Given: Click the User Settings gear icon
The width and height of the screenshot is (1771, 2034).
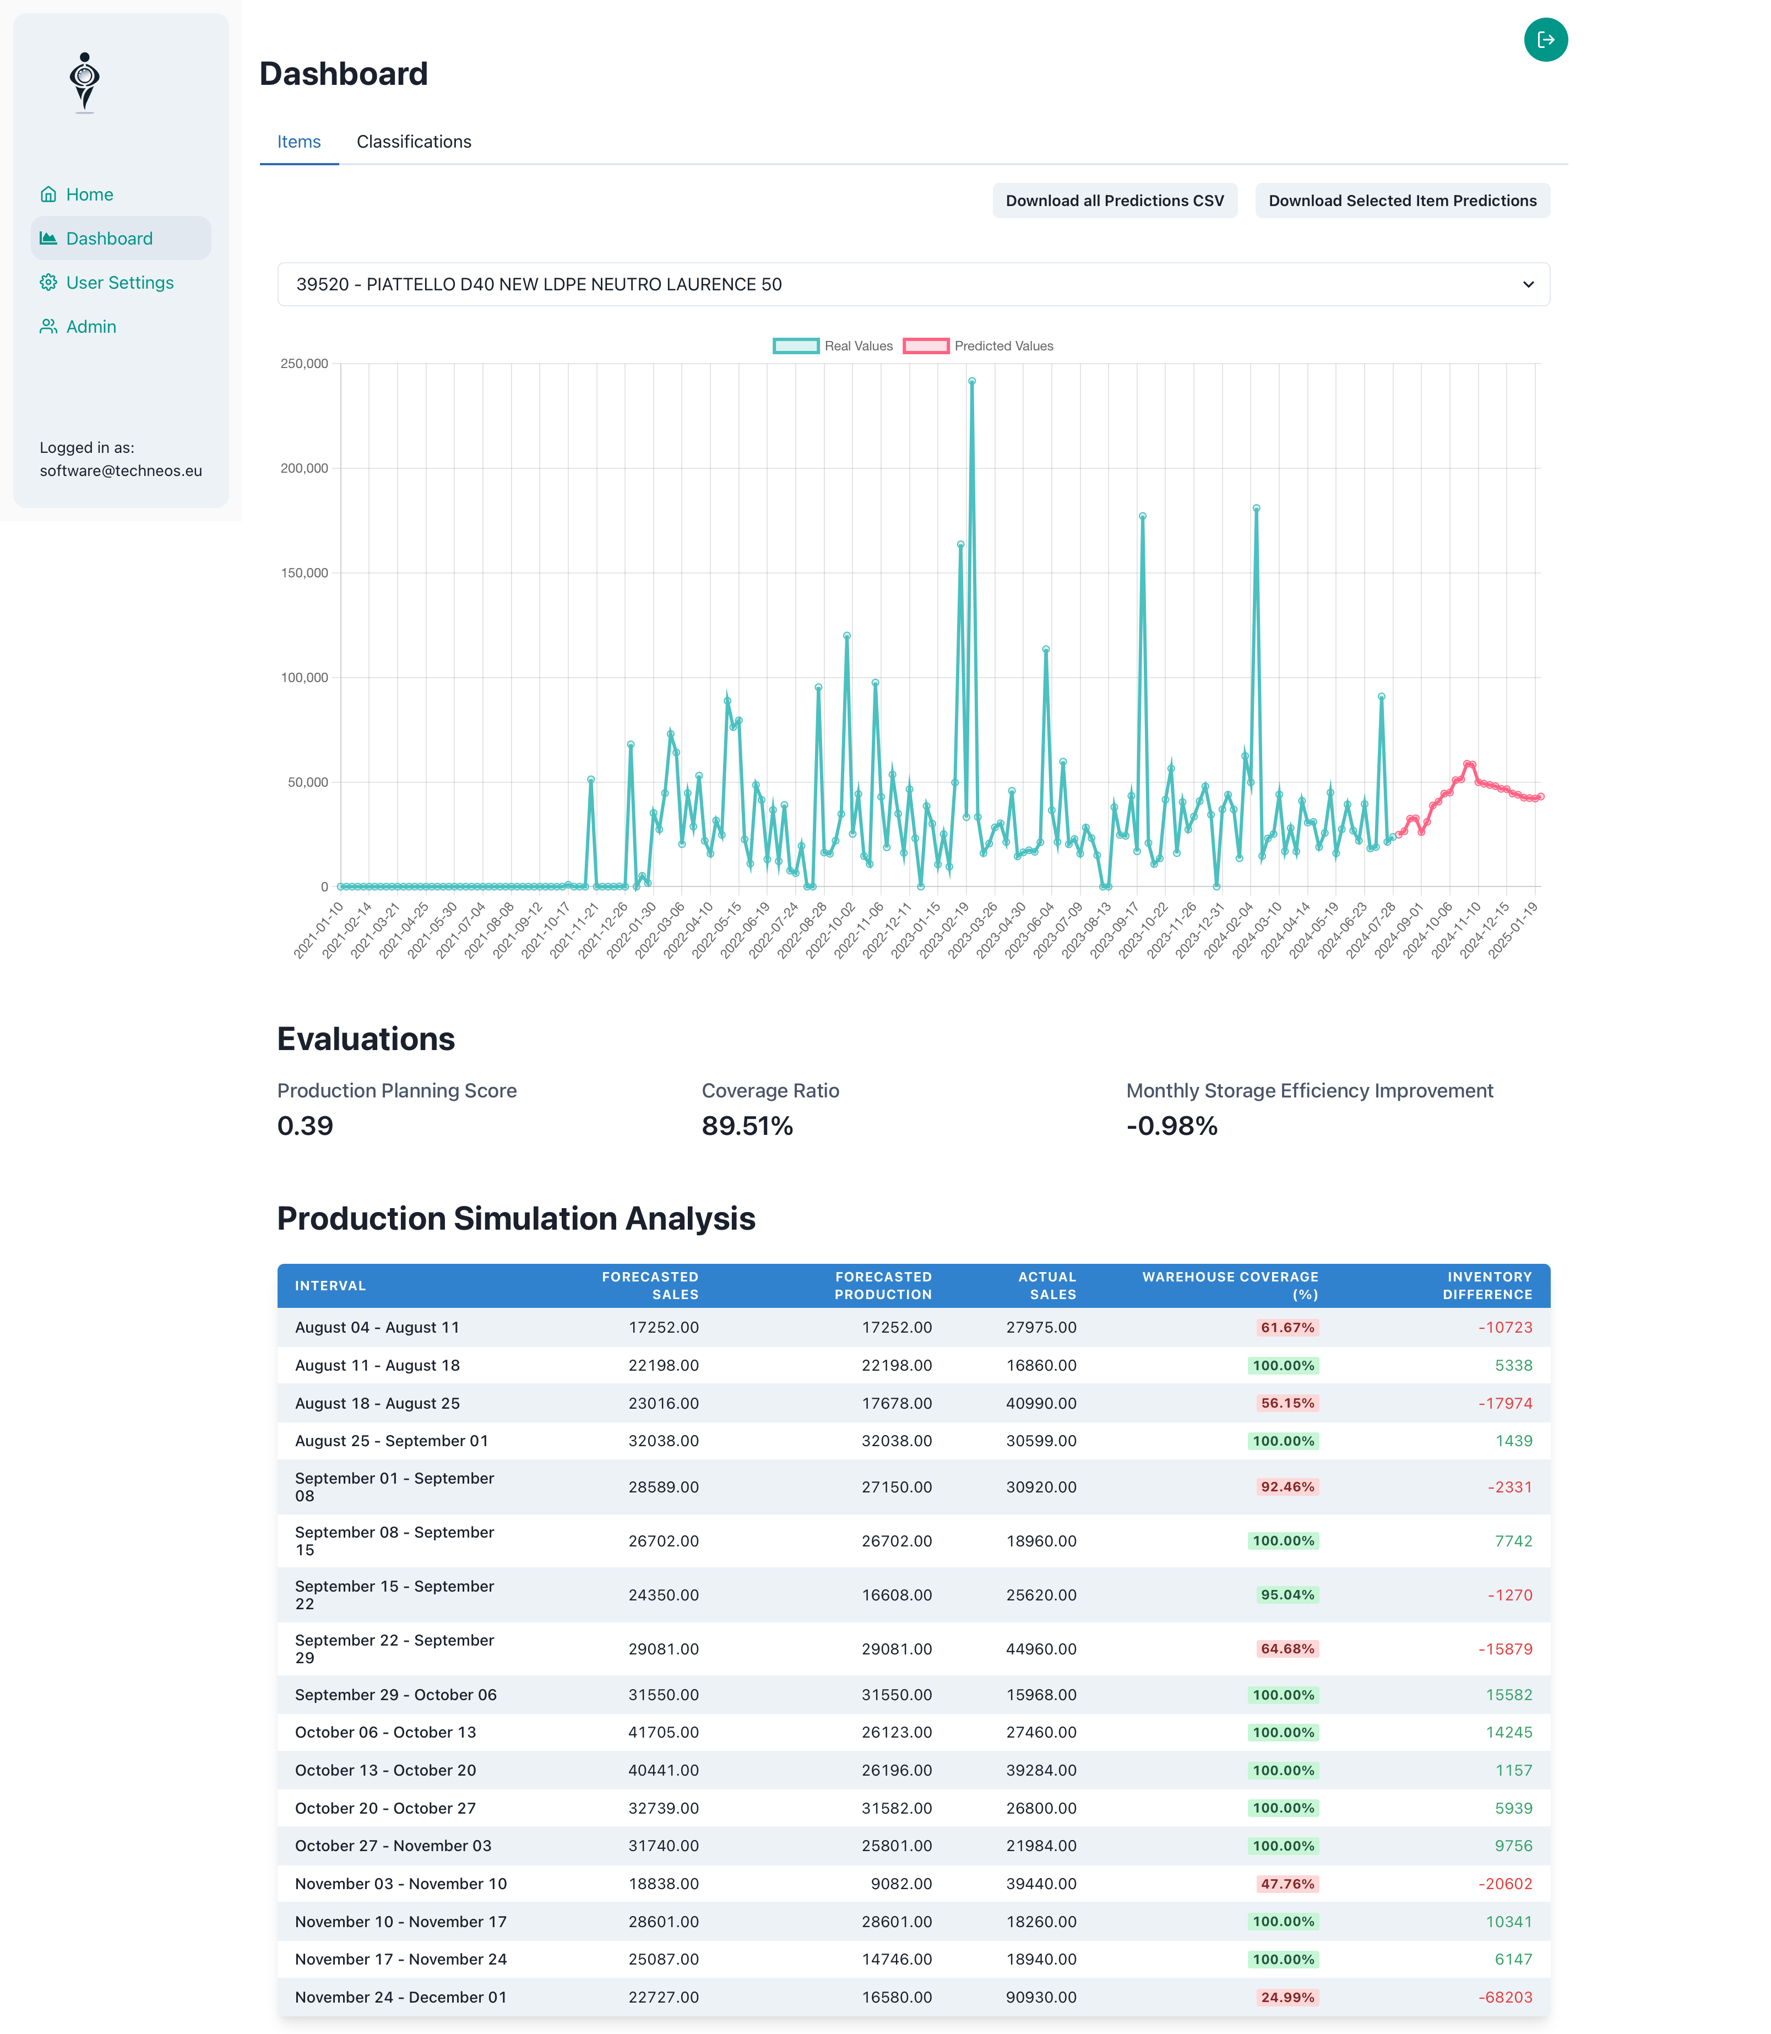Looking at the screenshot, I should point(47,283).
